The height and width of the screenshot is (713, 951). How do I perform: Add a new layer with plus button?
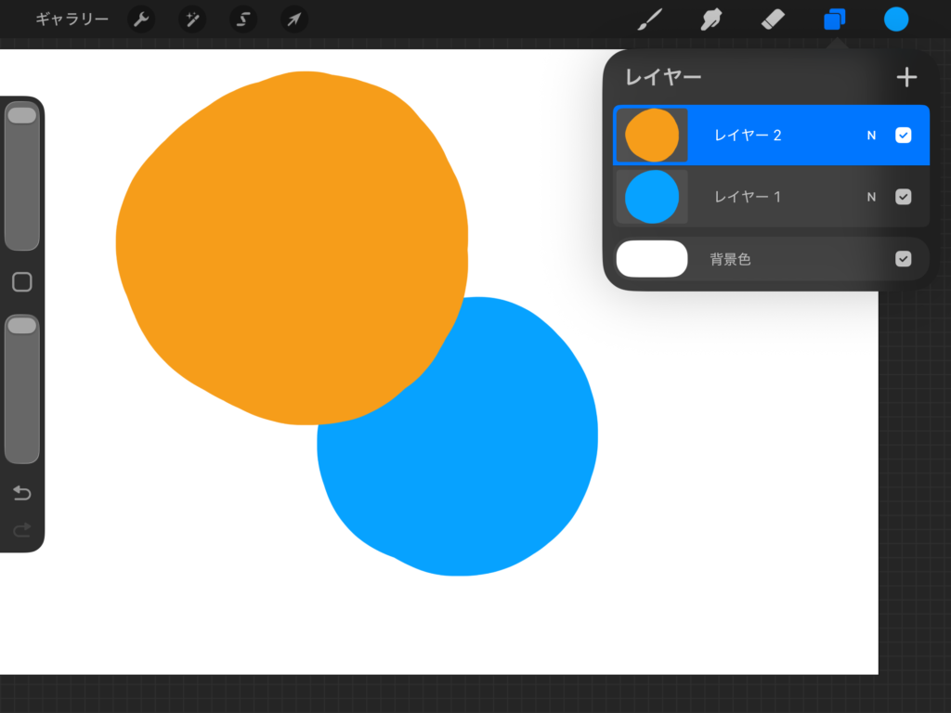coord(906,77)
